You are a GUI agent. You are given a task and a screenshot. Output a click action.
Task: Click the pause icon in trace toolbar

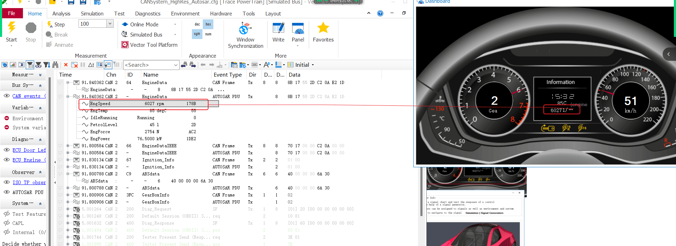coord(83,65)
